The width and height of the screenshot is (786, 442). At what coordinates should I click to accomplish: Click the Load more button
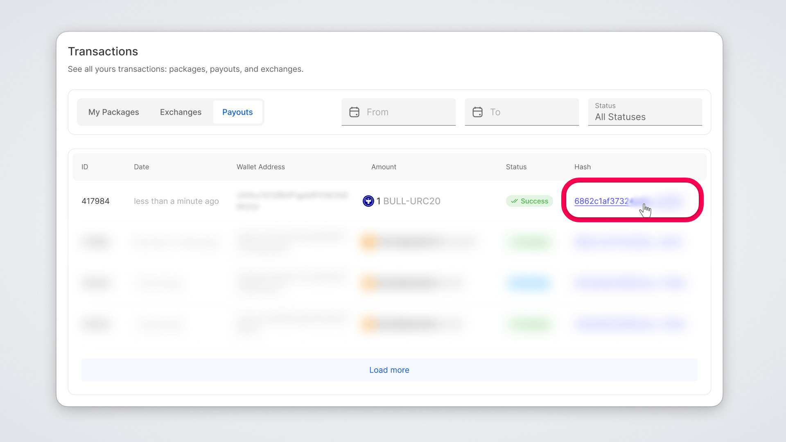click(x=389, y=370)
